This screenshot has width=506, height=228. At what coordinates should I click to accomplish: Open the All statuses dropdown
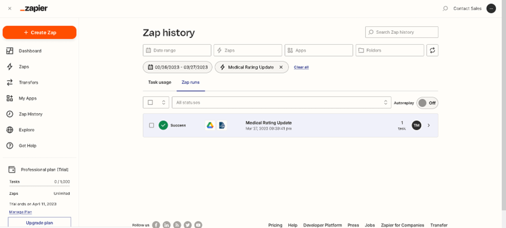[281, 103]
